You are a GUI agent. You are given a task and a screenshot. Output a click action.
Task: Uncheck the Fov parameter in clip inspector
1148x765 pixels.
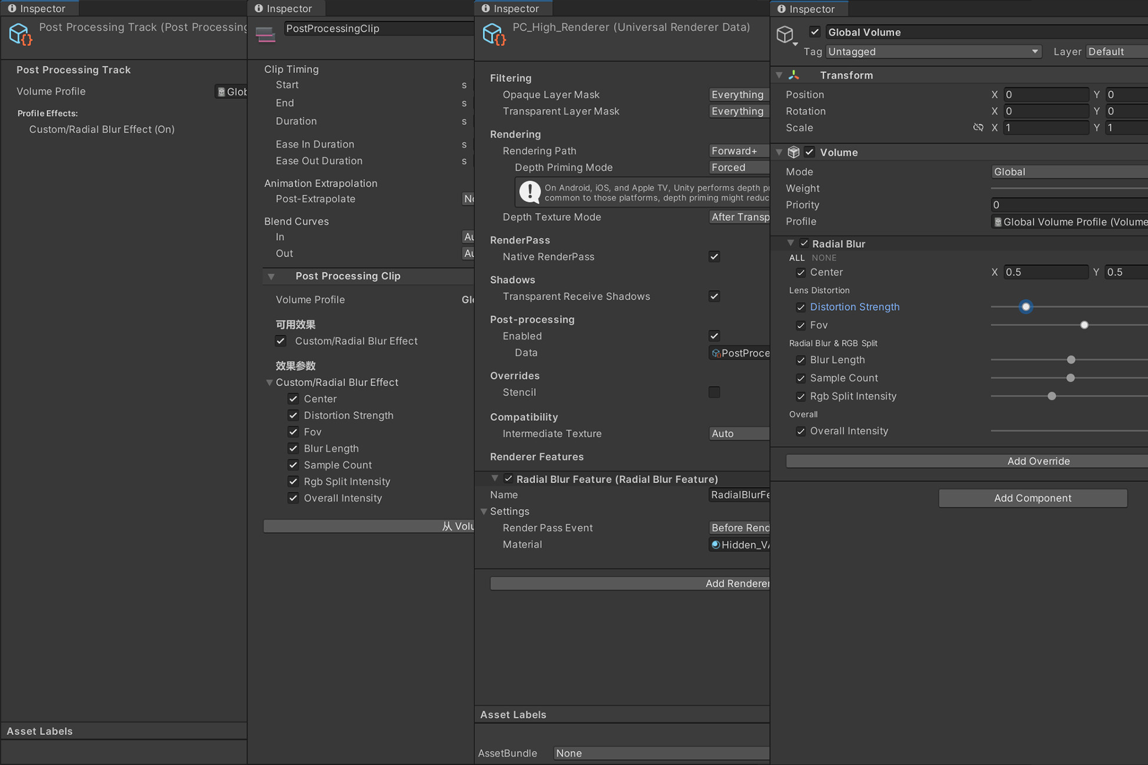293,432
